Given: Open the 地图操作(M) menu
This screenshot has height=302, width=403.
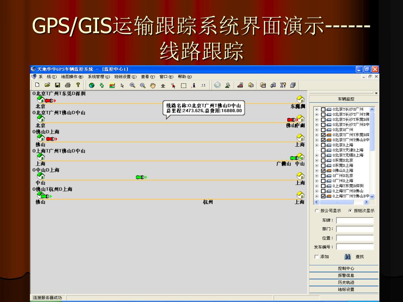Looking at the screenshot, I should (x=72, y=77).
